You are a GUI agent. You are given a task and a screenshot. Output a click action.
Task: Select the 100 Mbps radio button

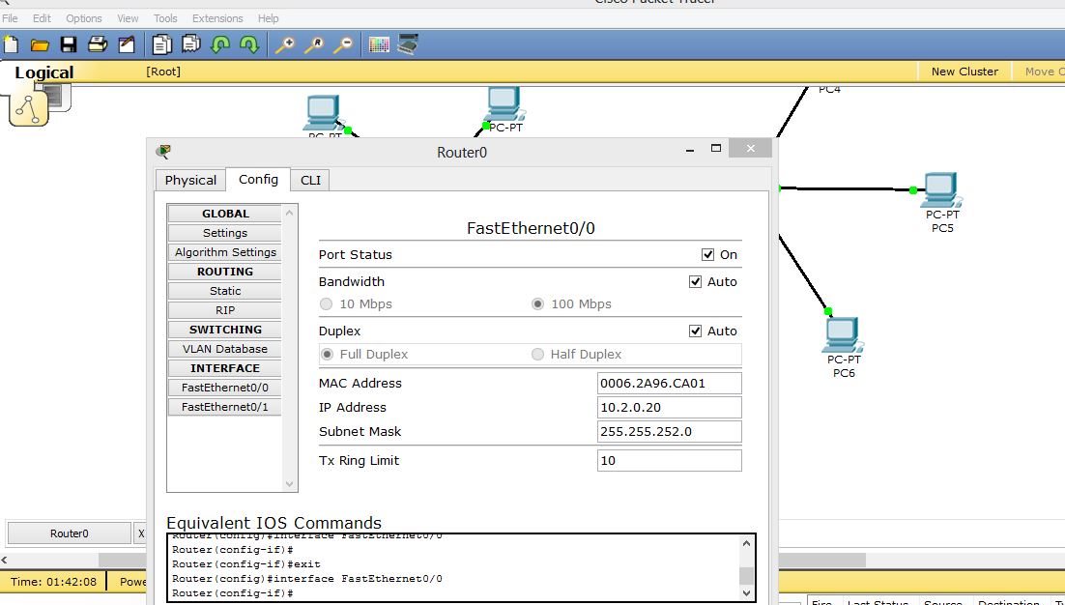(x=538, y=304)
